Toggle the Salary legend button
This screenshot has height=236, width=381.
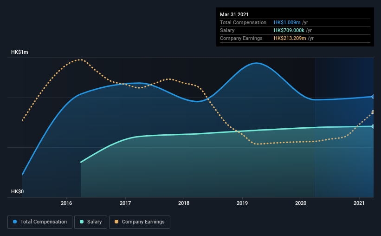[90, 222]
